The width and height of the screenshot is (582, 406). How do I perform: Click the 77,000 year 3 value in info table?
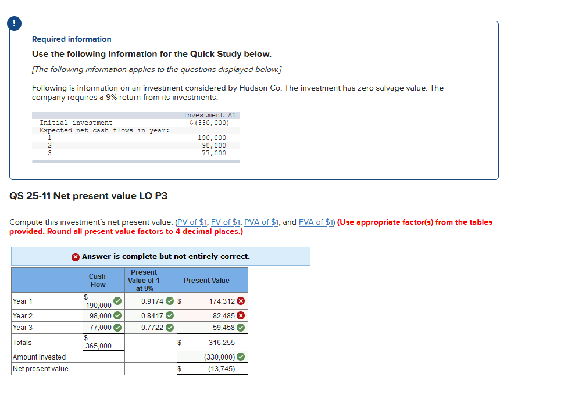pyautogui.click(x=214, y=153)
